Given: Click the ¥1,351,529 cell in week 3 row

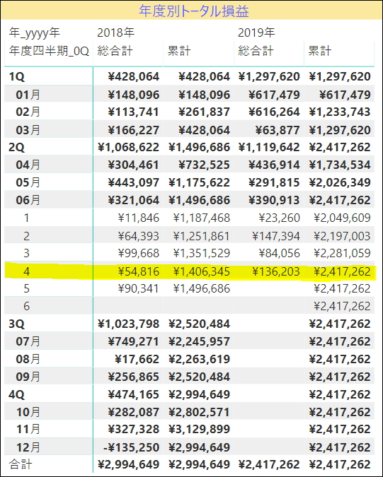Looking at the screenshot, I should [201, 253].
